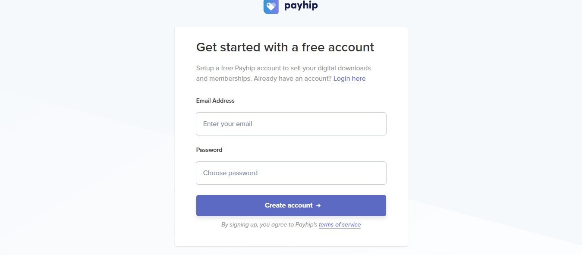This screenshot has height=255, width=582.
Task: Click the Payhip heart logo icon
Action: point(271,6)
